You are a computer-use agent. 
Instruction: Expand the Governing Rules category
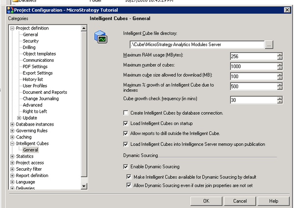pyautogui.click(x=12, y=130)
